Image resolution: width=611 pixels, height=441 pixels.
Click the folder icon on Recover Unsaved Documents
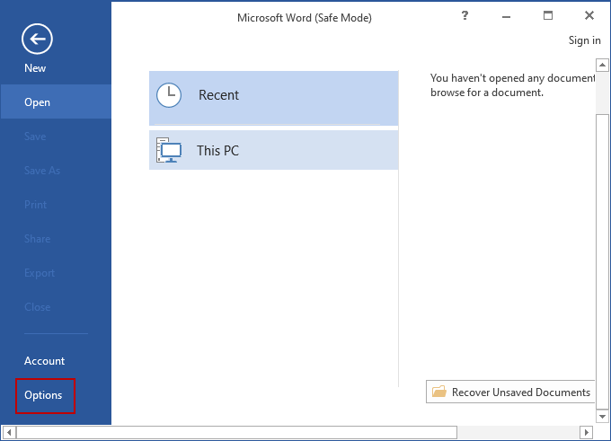[x=439, y=391]
